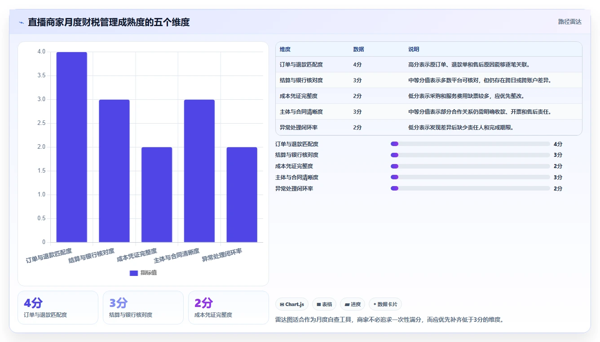Click the 异常处理闭环率 progress bar
The width and height of the screenshot is (600, 342).
470,188
